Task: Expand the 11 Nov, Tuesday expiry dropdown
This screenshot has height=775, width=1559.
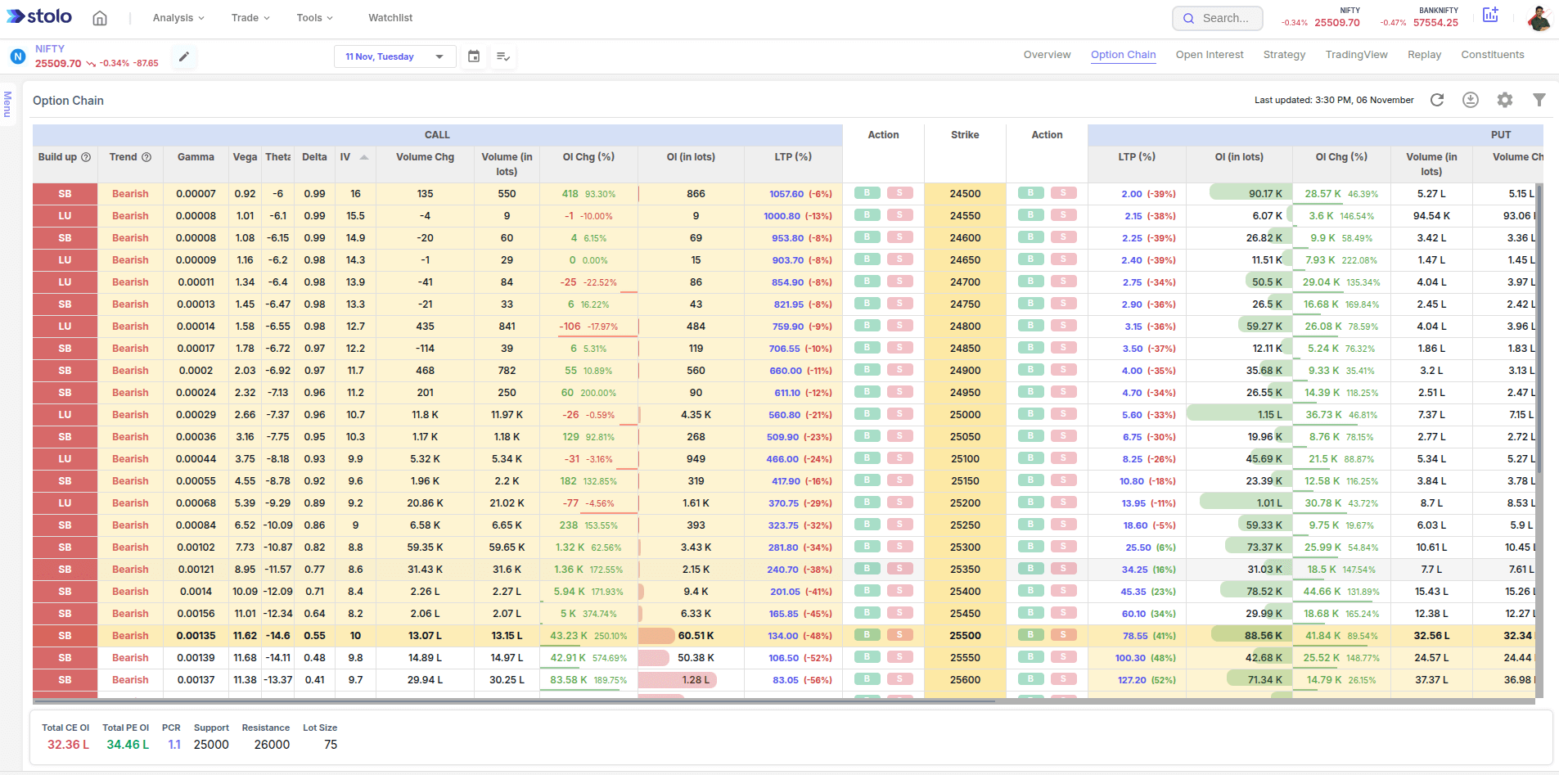Action: point(394,56)
